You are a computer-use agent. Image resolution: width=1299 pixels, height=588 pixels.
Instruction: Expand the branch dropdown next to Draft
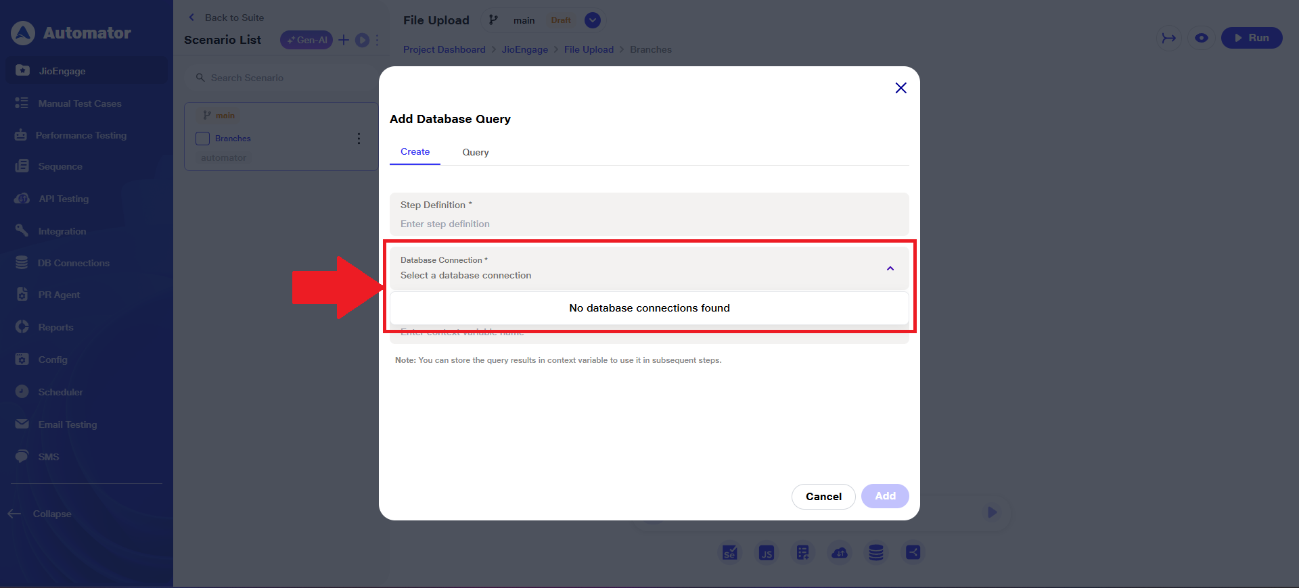(592, 20)
